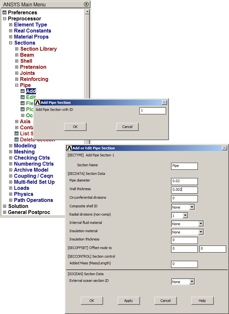This screenshot has width=229, height=314.
Task: Click the Insulation thickness field
Action: pyautogui.click(x=184, y=240)
